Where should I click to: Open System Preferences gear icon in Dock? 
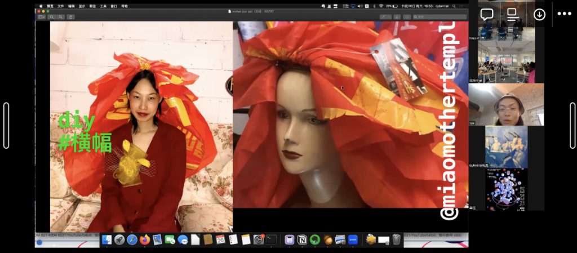pos(259,240)
